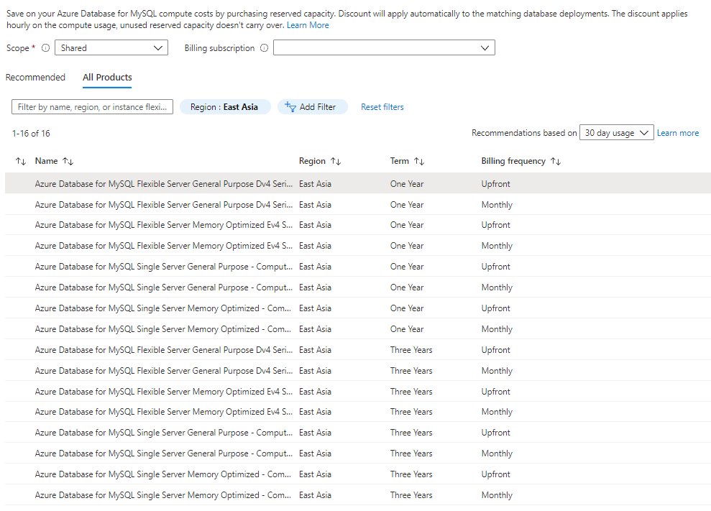Viewport: 711px width, 511px height.
Task: Select Flexible Server Memory Optimized Ev4 Three Years Monthly row
Action: tap(358, 412)
